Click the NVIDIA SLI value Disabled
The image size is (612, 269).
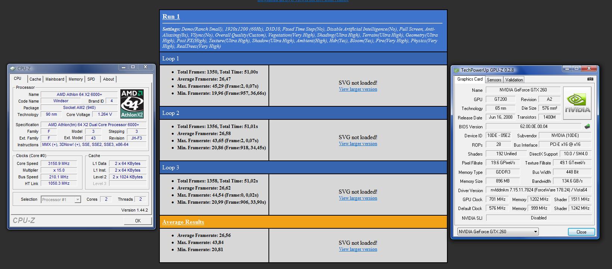click(x=539, y=218)
